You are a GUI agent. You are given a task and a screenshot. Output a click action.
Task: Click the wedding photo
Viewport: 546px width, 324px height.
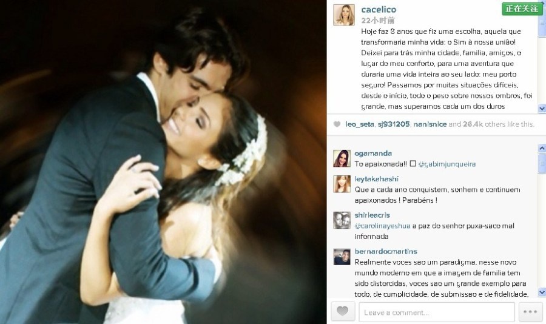click(163, 162)
